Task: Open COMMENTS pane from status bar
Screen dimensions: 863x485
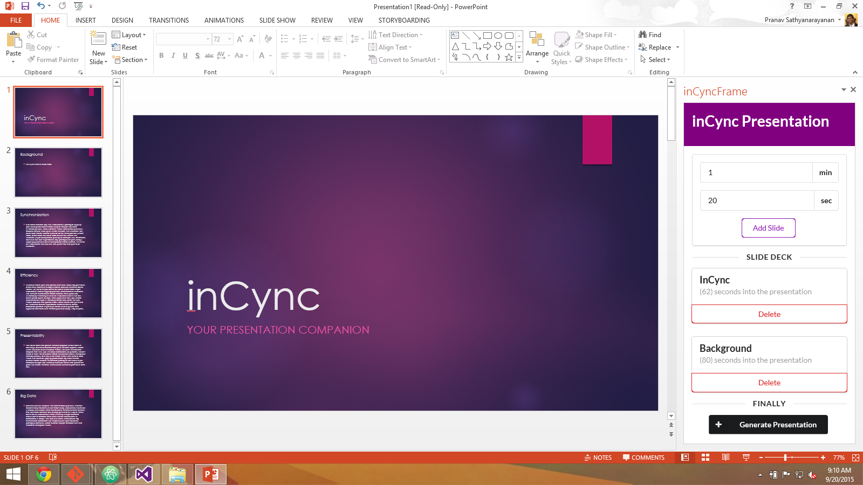Action: [643, 458]
